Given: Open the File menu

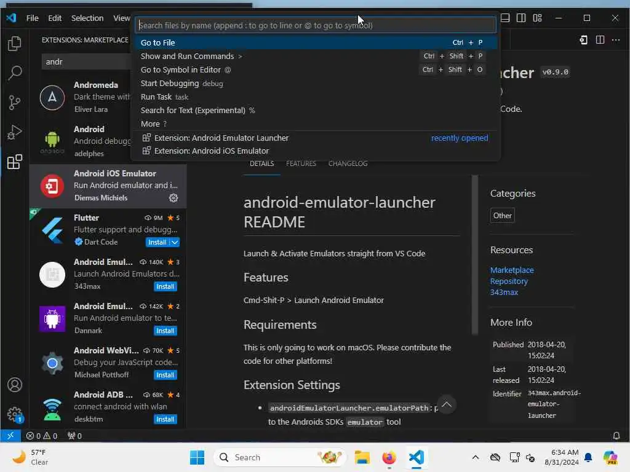Looking at the screenshot, I should click(x=32, y=18).
